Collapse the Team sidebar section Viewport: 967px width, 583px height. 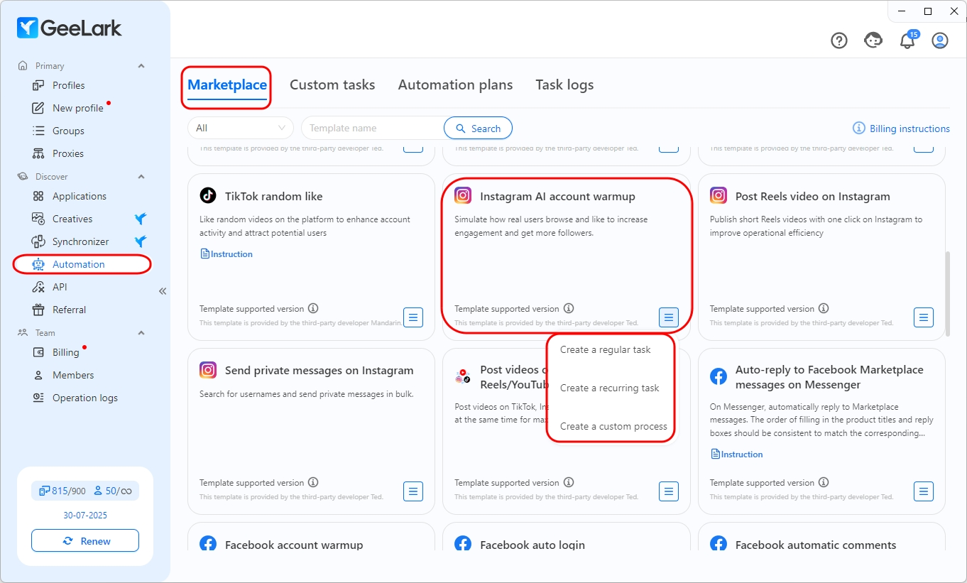pyautogui.click(x=141, y=333)
